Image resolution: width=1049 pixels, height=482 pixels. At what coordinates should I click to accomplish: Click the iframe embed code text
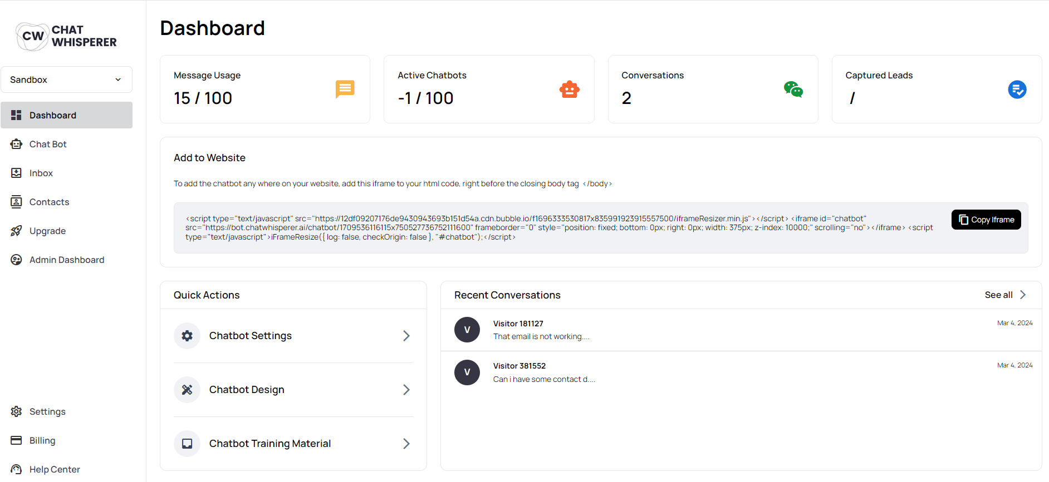coord(559,228)
